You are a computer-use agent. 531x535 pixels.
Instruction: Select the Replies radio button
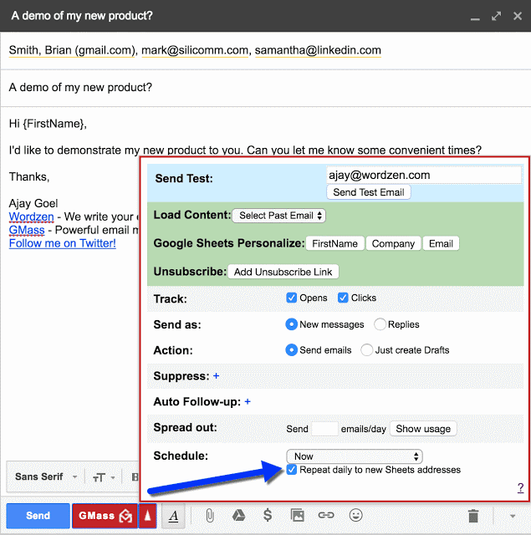click(x=380, y=324)
